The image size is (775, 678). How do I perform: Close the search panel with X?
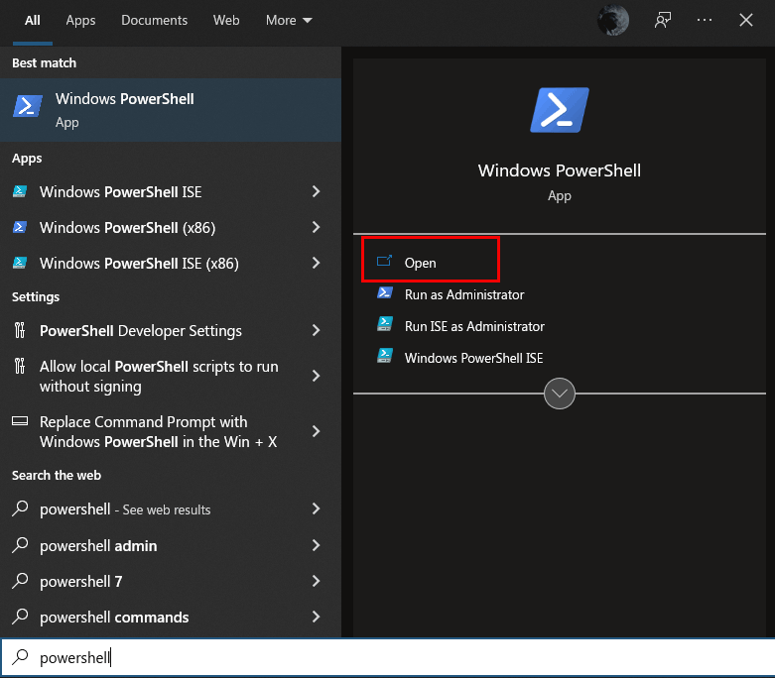(746, 20)
